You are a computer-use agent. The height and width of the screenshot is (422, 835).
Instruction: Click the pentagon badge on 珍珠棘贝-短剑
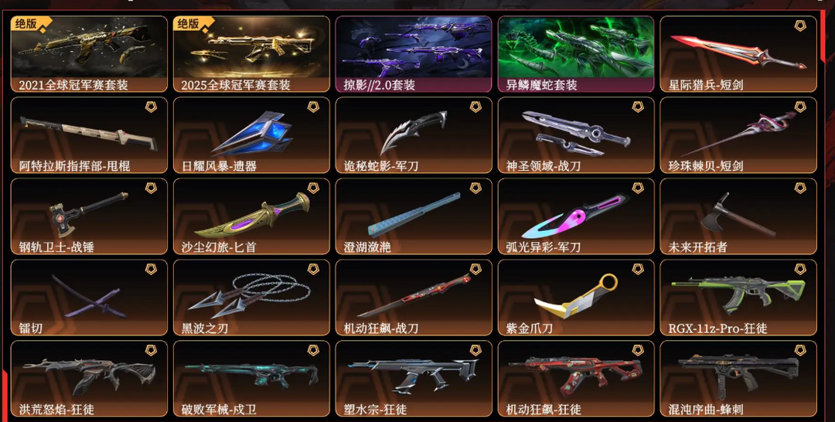pos(800,107)
